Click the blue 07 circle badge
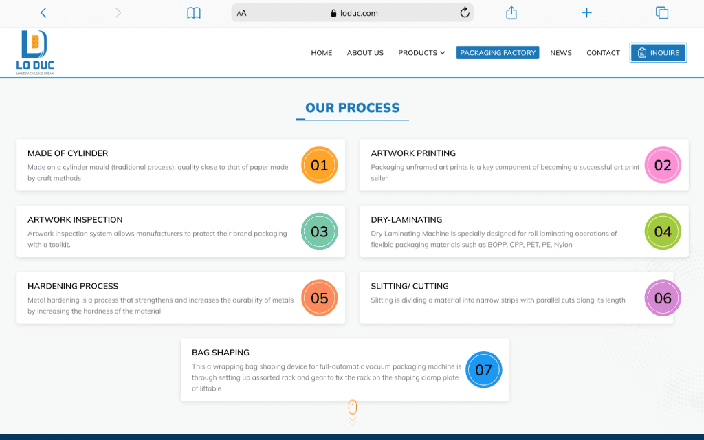 tap(483, 370)
